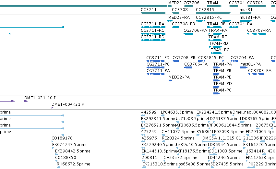Select the 442599 EST label

tap(149, 112)
